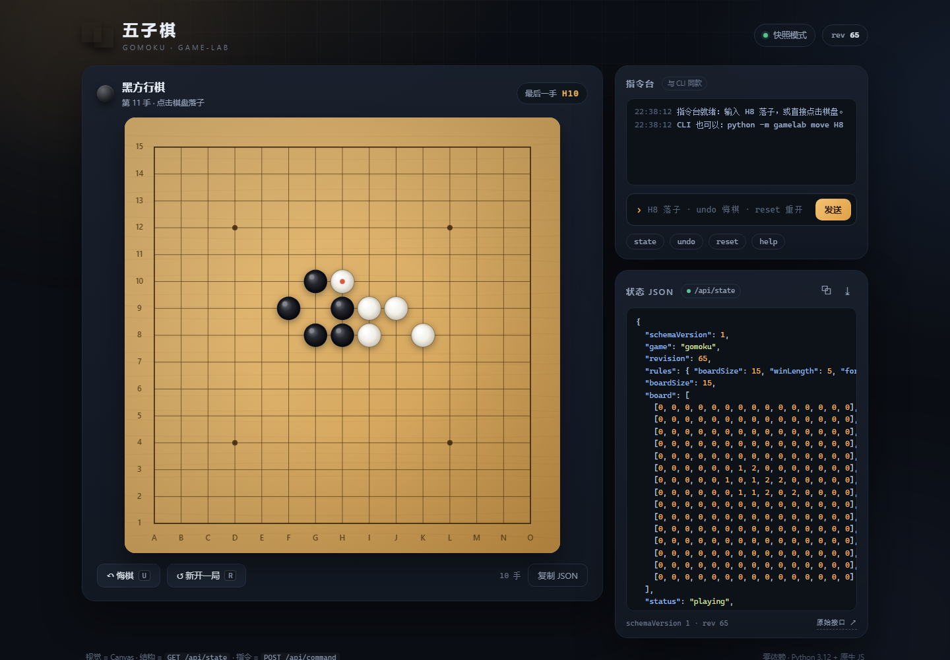Place a stone on the lower-left star point D4

(x=235, y=443)
